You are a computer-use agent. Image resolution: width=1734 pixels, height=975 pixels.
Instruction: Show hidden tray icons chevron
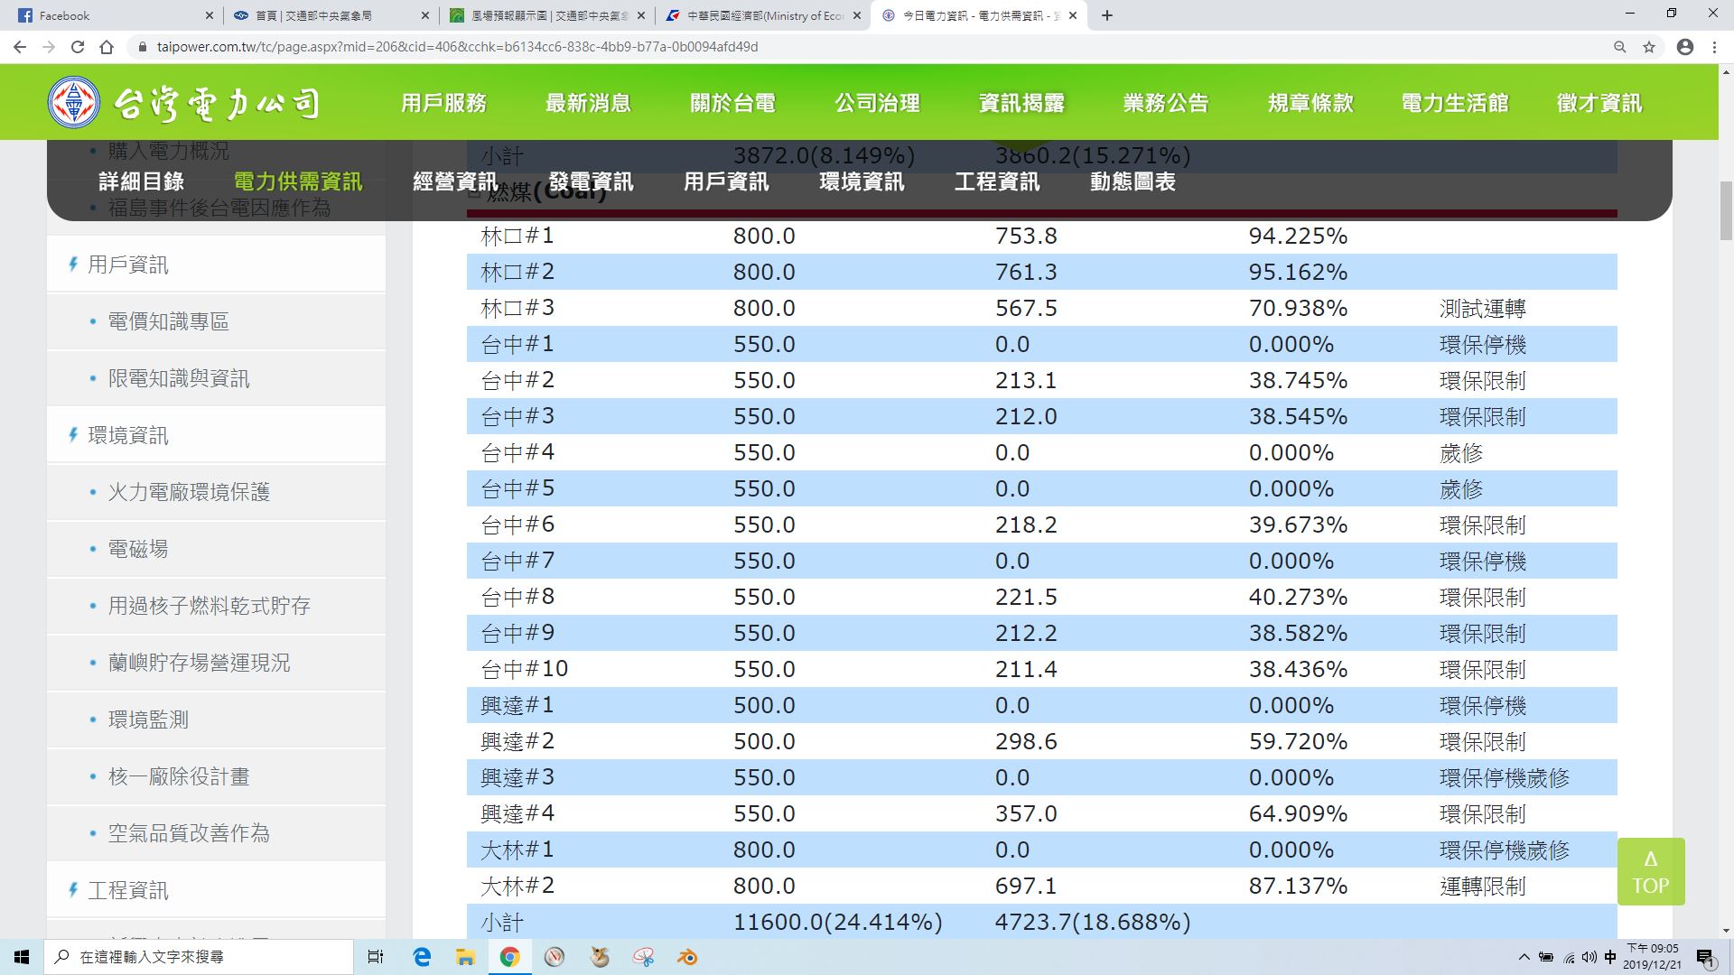click(1524, 957)
